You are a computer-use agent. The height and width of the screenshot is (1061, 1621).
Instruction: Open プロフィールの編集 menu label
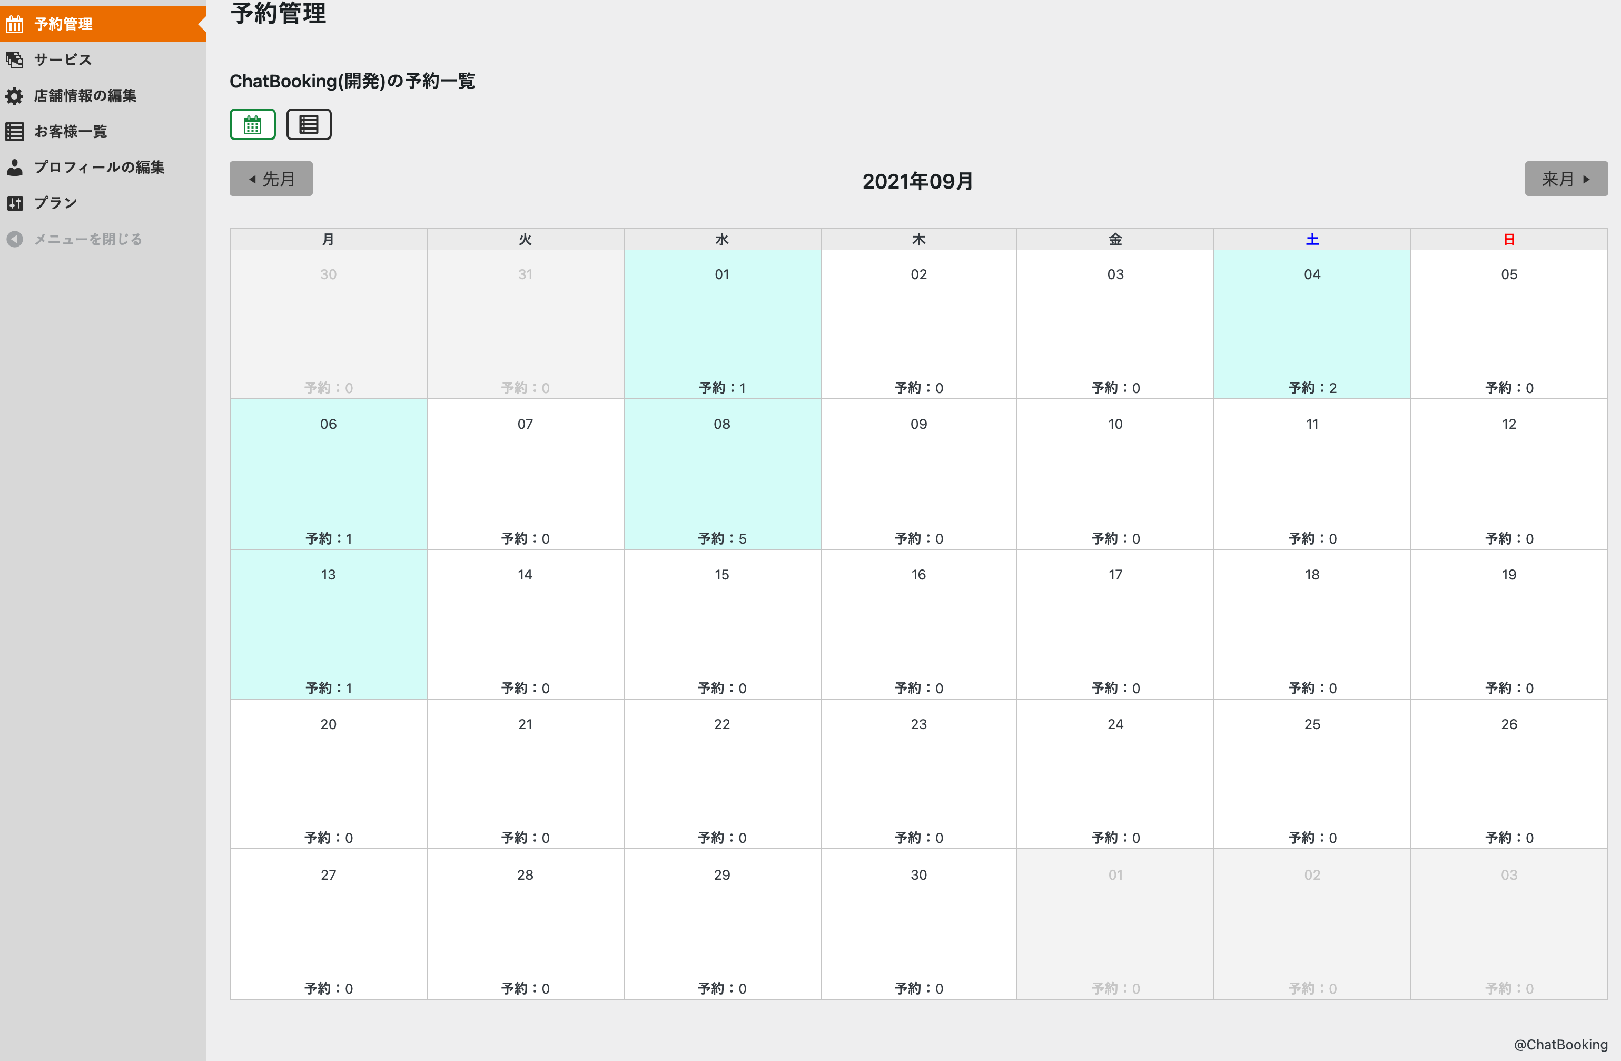point(100,168)
